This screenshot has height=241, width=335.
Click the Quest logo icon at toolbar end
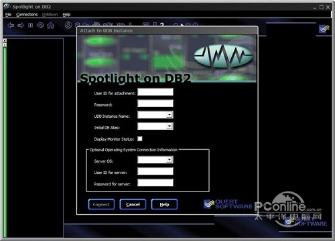click(324, 29)
